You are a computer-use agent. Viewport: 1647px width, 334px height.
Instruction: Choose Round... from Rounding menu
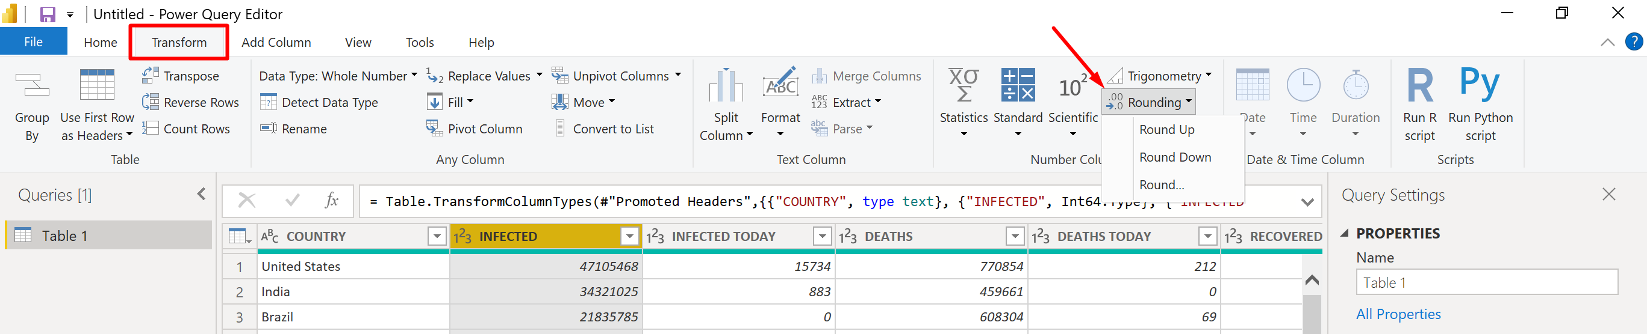[x=1173, y=184]
